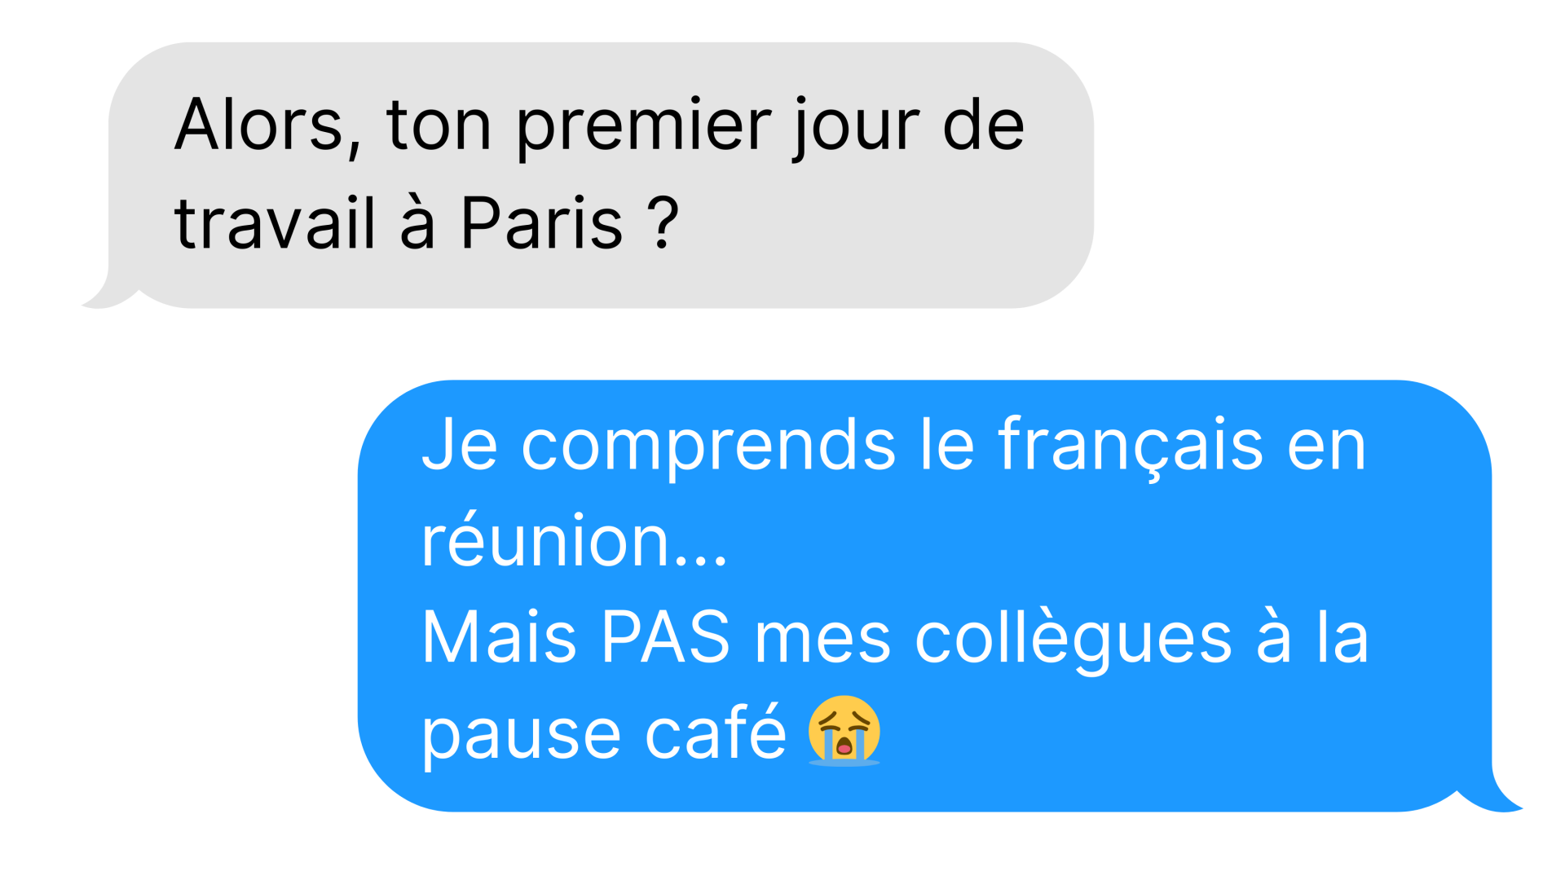Click the word "Je" starting the reply
Viewport: 1565px width, 880px height.
[x=459, y=444]
